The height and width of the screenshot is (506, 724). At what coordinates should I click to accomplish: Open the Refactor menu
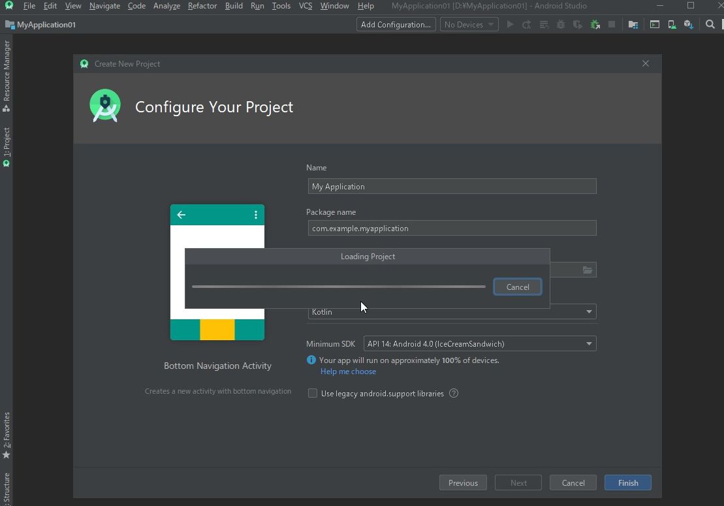point(202,5)
